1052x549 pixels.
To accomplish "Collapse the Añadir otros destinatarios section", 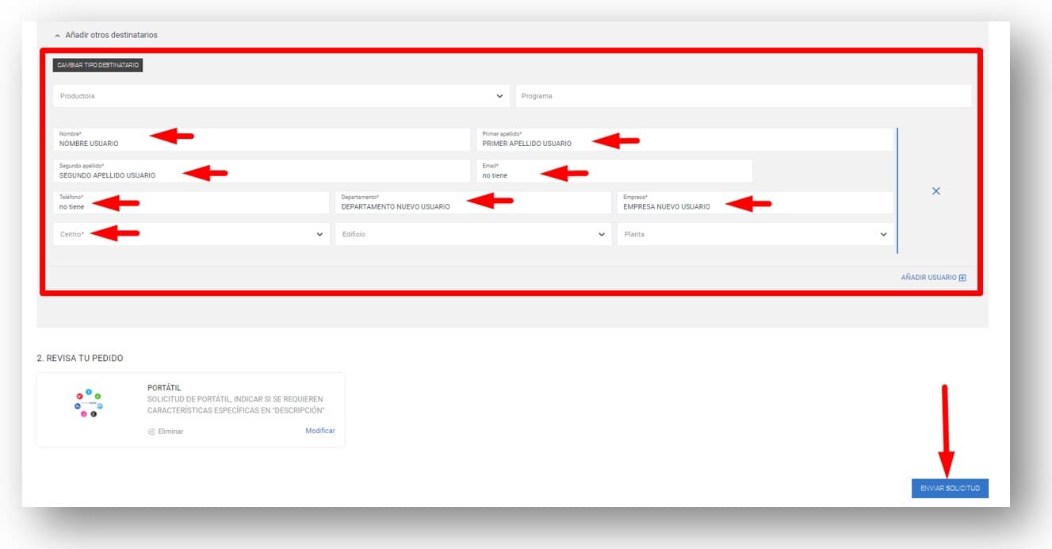I will point(57,36).
